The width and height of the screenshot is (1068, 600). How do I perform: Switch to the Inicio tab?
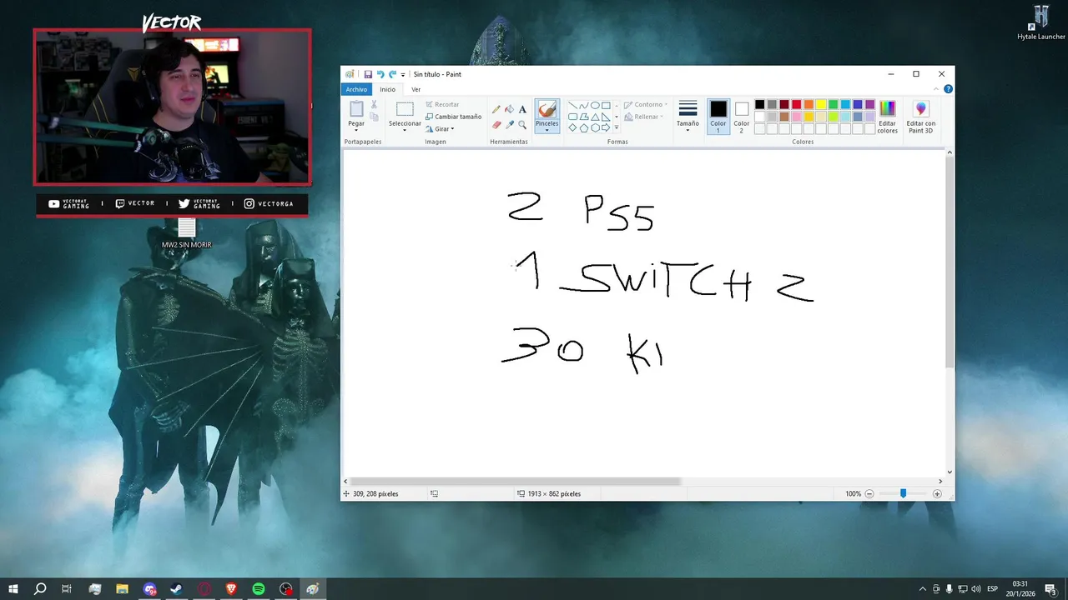click(x=388, y=89)
